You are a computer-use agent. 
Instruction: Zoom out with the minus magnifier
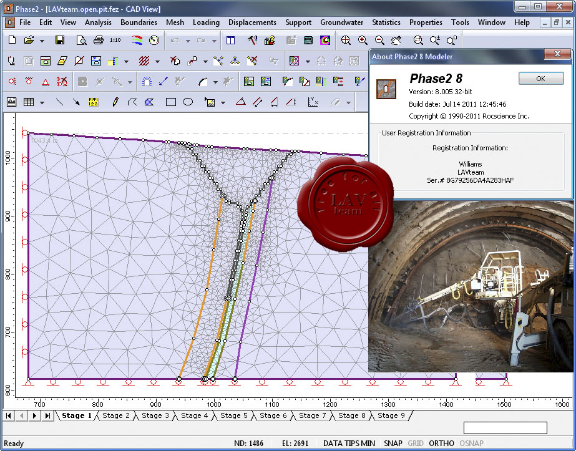[x=379, y=40]
